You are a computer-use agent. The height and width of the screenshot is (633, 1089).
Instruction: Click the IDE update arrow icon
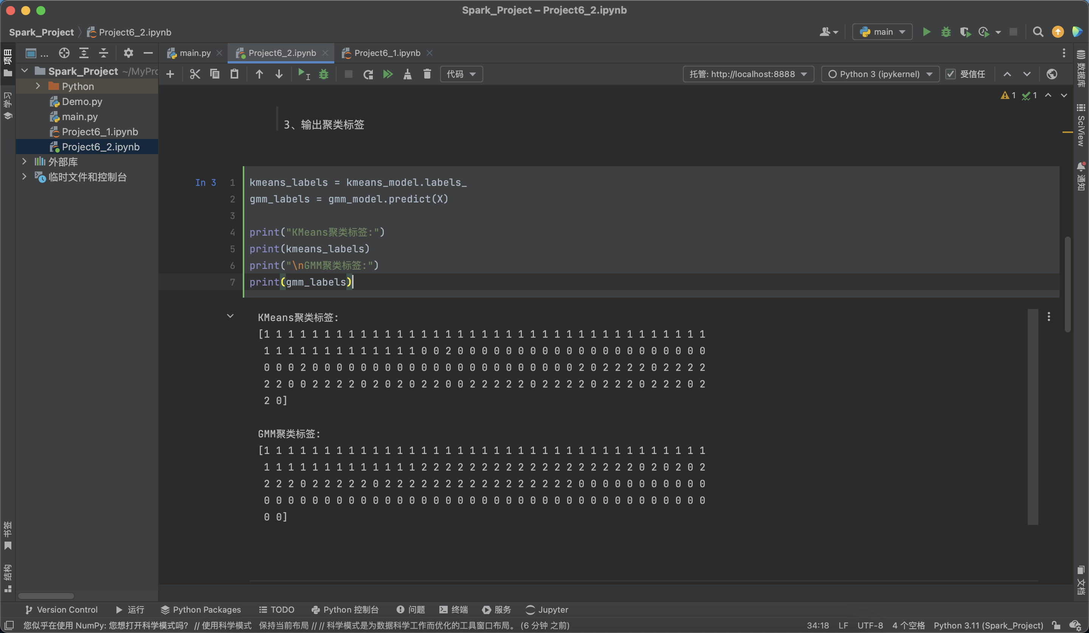pyautogui.click(x=1058, y=32)
